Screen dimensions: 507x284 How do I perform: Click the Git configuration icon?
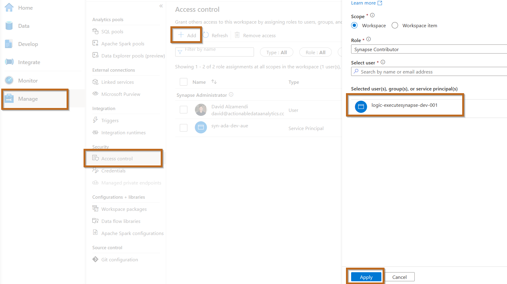(95, 259)
